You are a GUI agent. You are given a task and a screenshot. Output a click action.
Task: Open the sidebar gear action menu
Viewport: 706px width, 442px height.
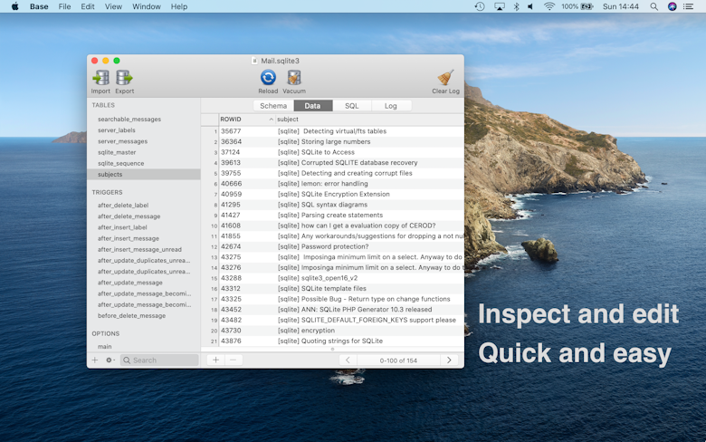point(110,360)
